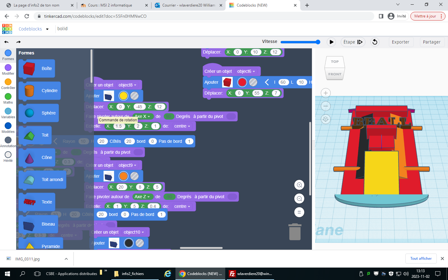
Task: Open object6 variable dropdown
Action: tap(246, 71)
